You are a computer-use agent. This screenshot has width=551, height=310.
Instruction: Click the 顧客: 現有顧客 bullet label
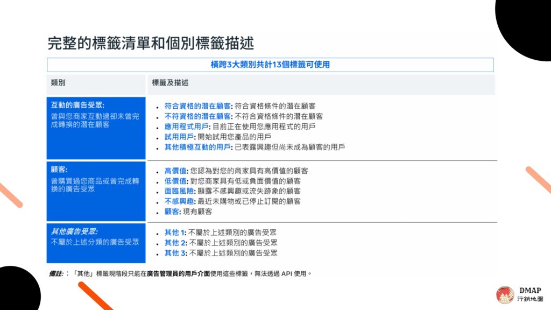pos(173,212)
